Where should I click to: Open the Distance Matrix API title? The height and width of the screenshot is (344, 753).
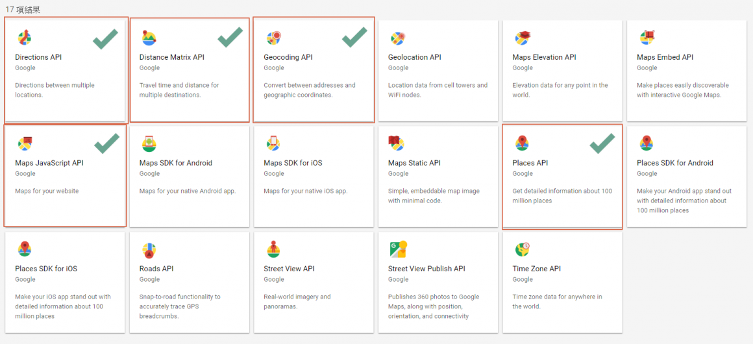[172, 57]
